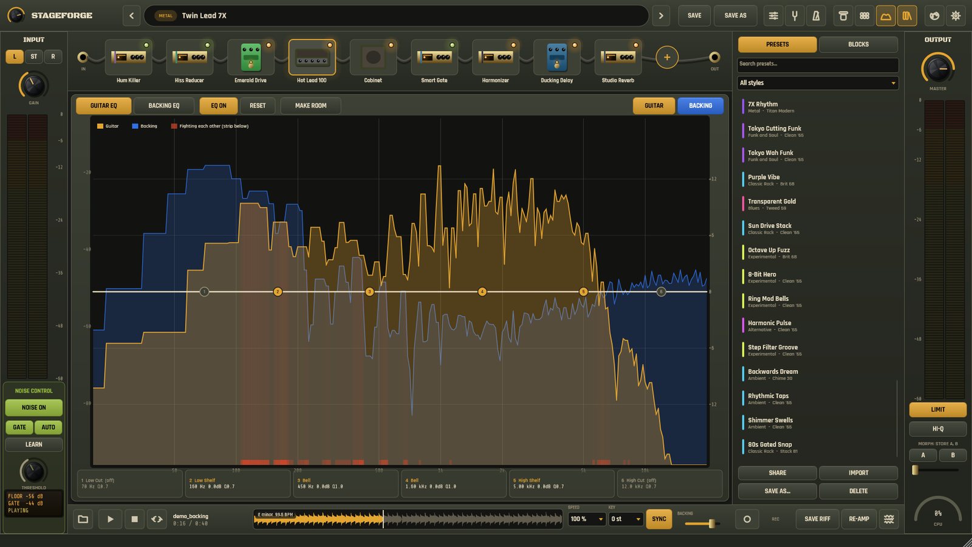972x547 pixels.
Task: Click DELETE preset button
Action: pyautogui.click(x=858, y=491)
